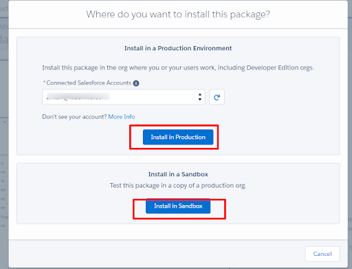Click the 'Connected Salesforce Accounts' field label
Screen dimensions: 352x269
[89, 83]
